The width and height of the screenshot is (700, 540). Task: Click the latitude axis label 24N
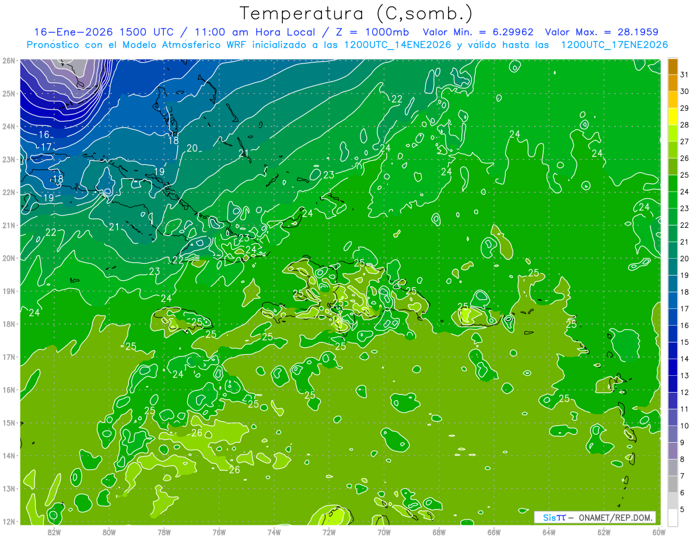click(8, 126)
